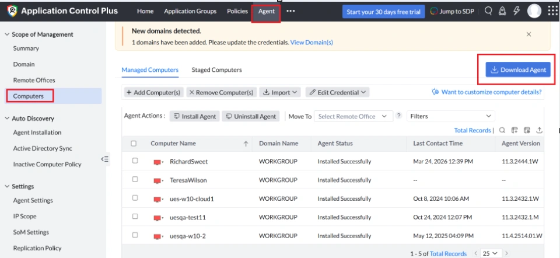560x258 pixels.
Task: Switch to Staged Computers tab
Action: coord(217,69)
